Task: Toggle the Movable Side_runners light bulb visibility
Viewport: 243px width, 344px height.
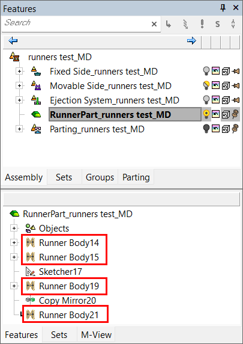Action: (206, 85)
